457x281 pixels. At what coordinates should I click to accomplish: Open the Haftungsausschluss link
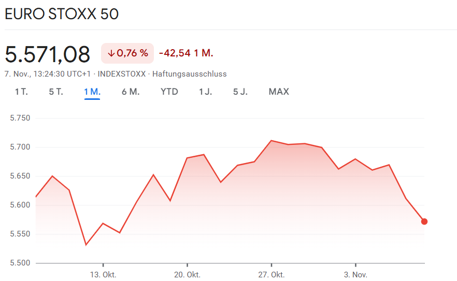coord(189,74)
